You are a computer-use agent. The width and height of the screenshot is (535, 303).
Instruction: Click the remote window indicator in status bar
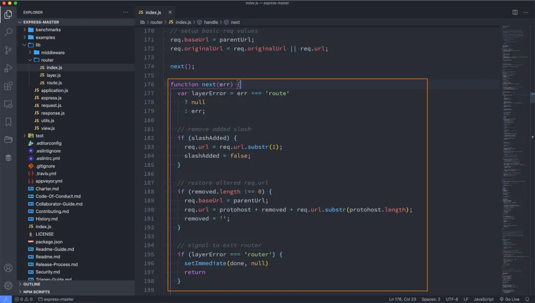pos(6,299)
